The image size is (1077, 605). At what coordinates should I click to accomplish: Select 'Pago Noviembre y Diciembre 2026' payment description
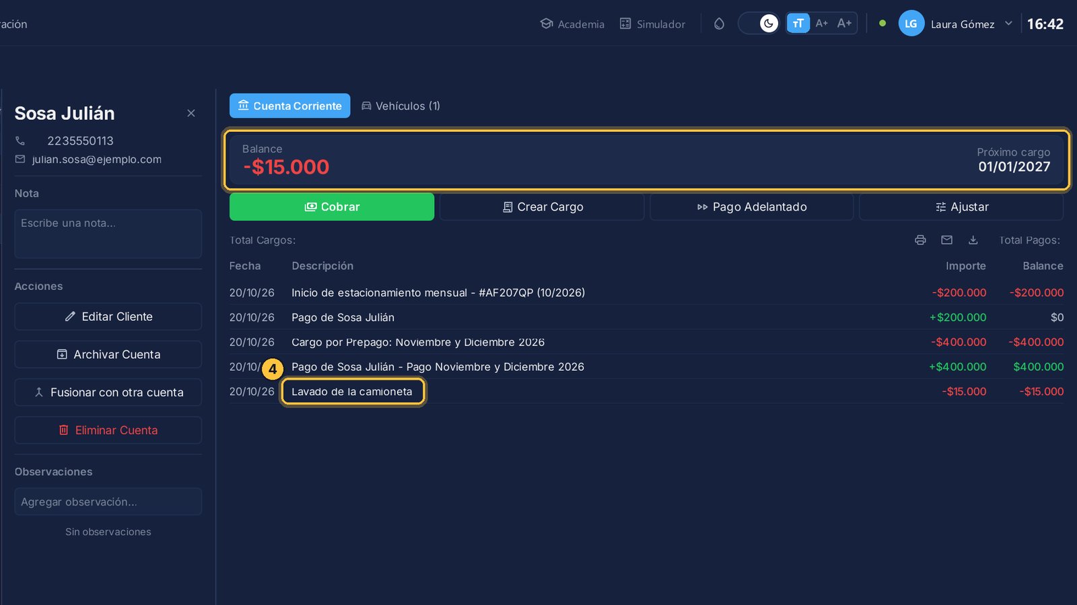(x=438, y=367)
